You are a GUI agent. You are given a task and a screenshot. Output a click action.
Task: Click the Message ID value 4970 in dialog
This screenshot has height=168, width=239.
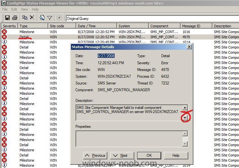[165, 70]
